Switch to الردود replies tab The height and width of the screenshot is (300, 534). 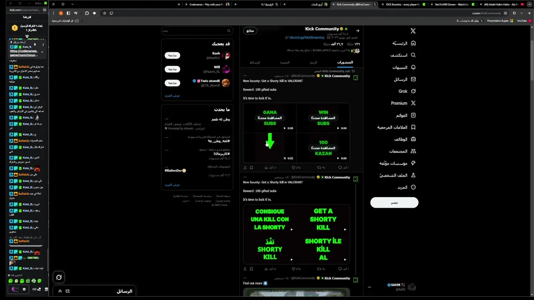[x=313, y=62]
